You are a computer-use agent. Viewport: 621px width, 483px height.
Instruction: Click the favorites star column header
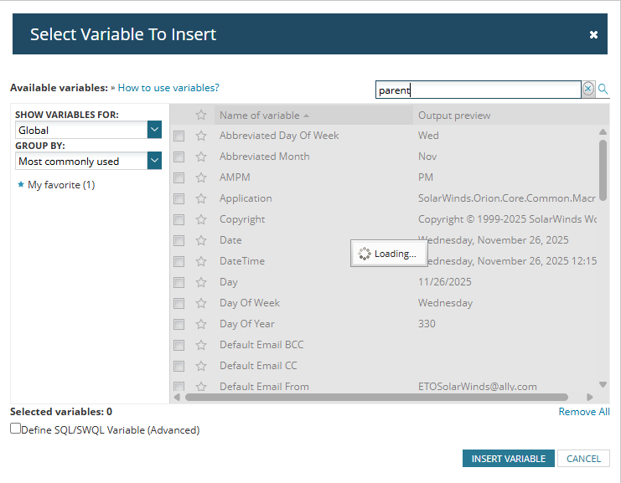tap(201, 116)
